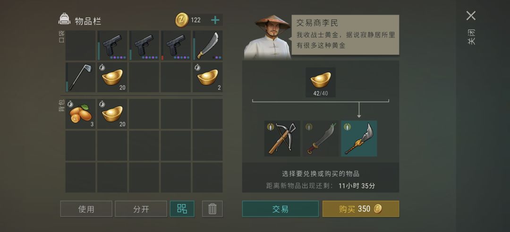Select the kumquat fruit stack
Image resolution: width=510 pixels, height=232 pixels.
(80, 114)
